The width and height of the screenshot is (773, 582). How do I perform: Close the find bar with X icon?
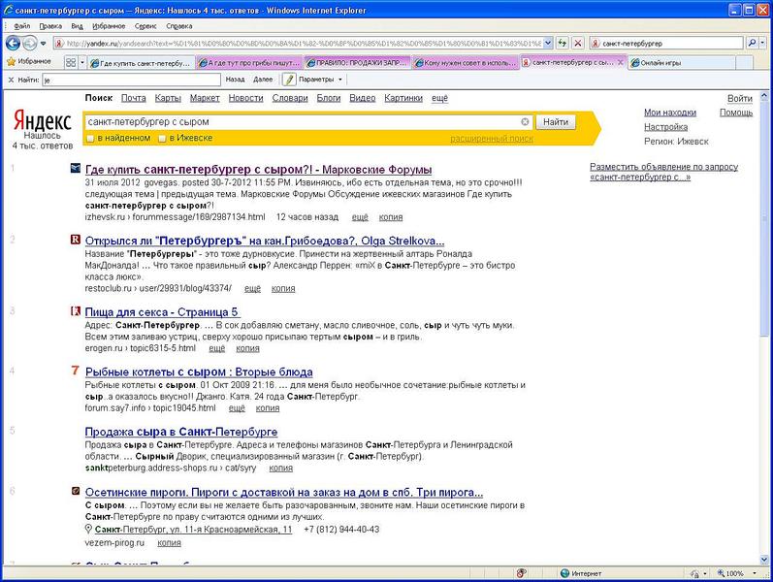pyautogui.click(x=11, y=80)
